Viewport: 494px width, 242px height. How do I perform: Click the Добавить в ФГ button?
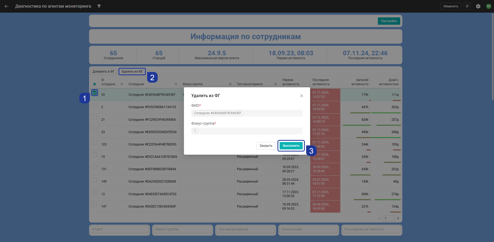coord(104,72)
